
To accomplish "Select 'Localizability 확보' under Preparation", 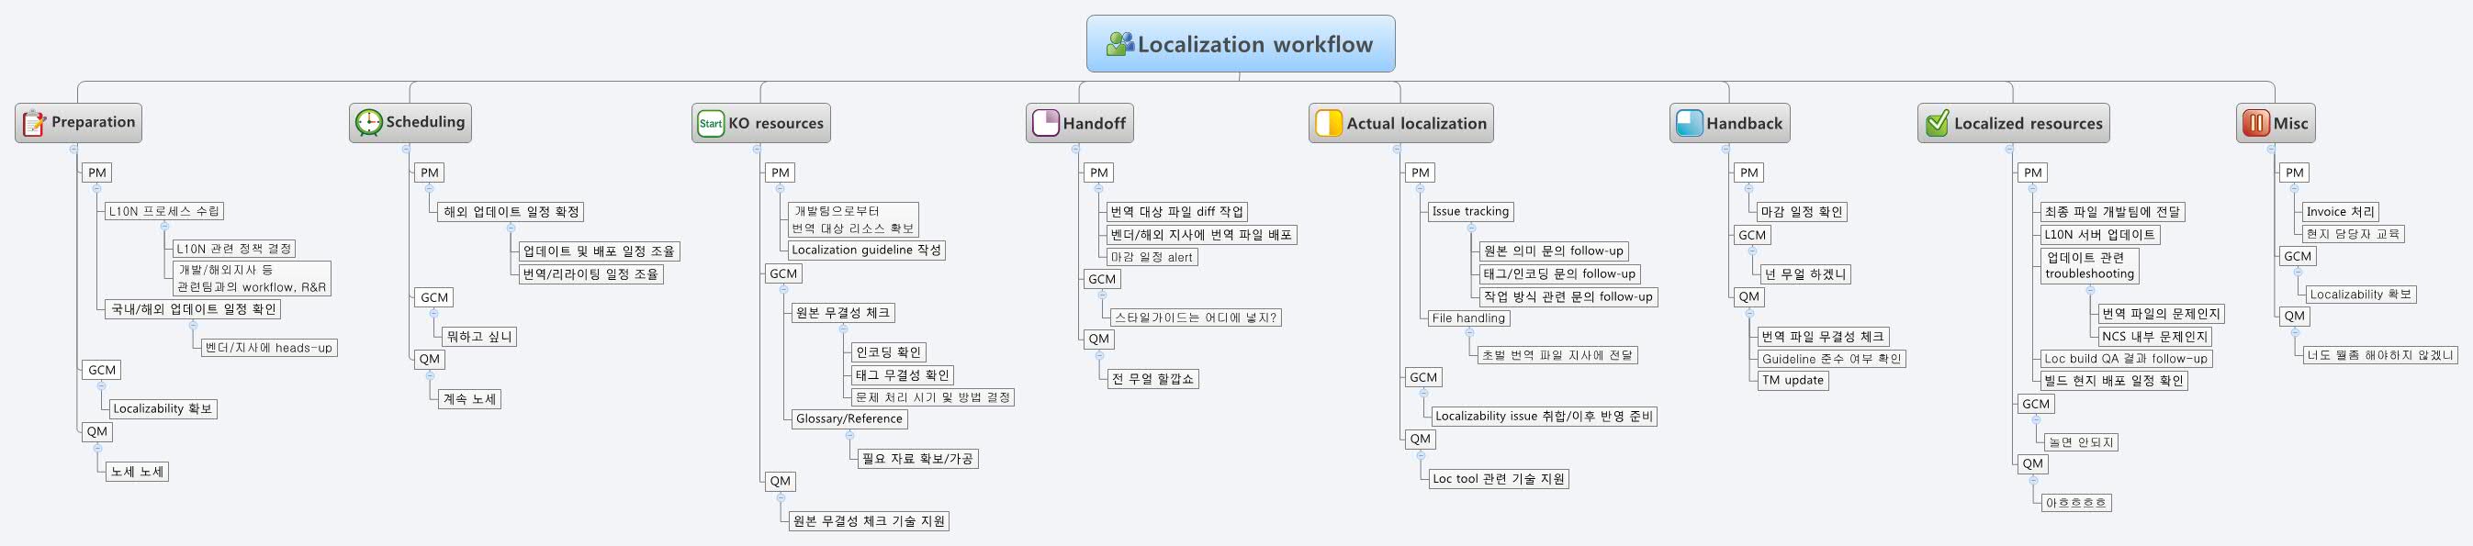I will coord(163,408).
